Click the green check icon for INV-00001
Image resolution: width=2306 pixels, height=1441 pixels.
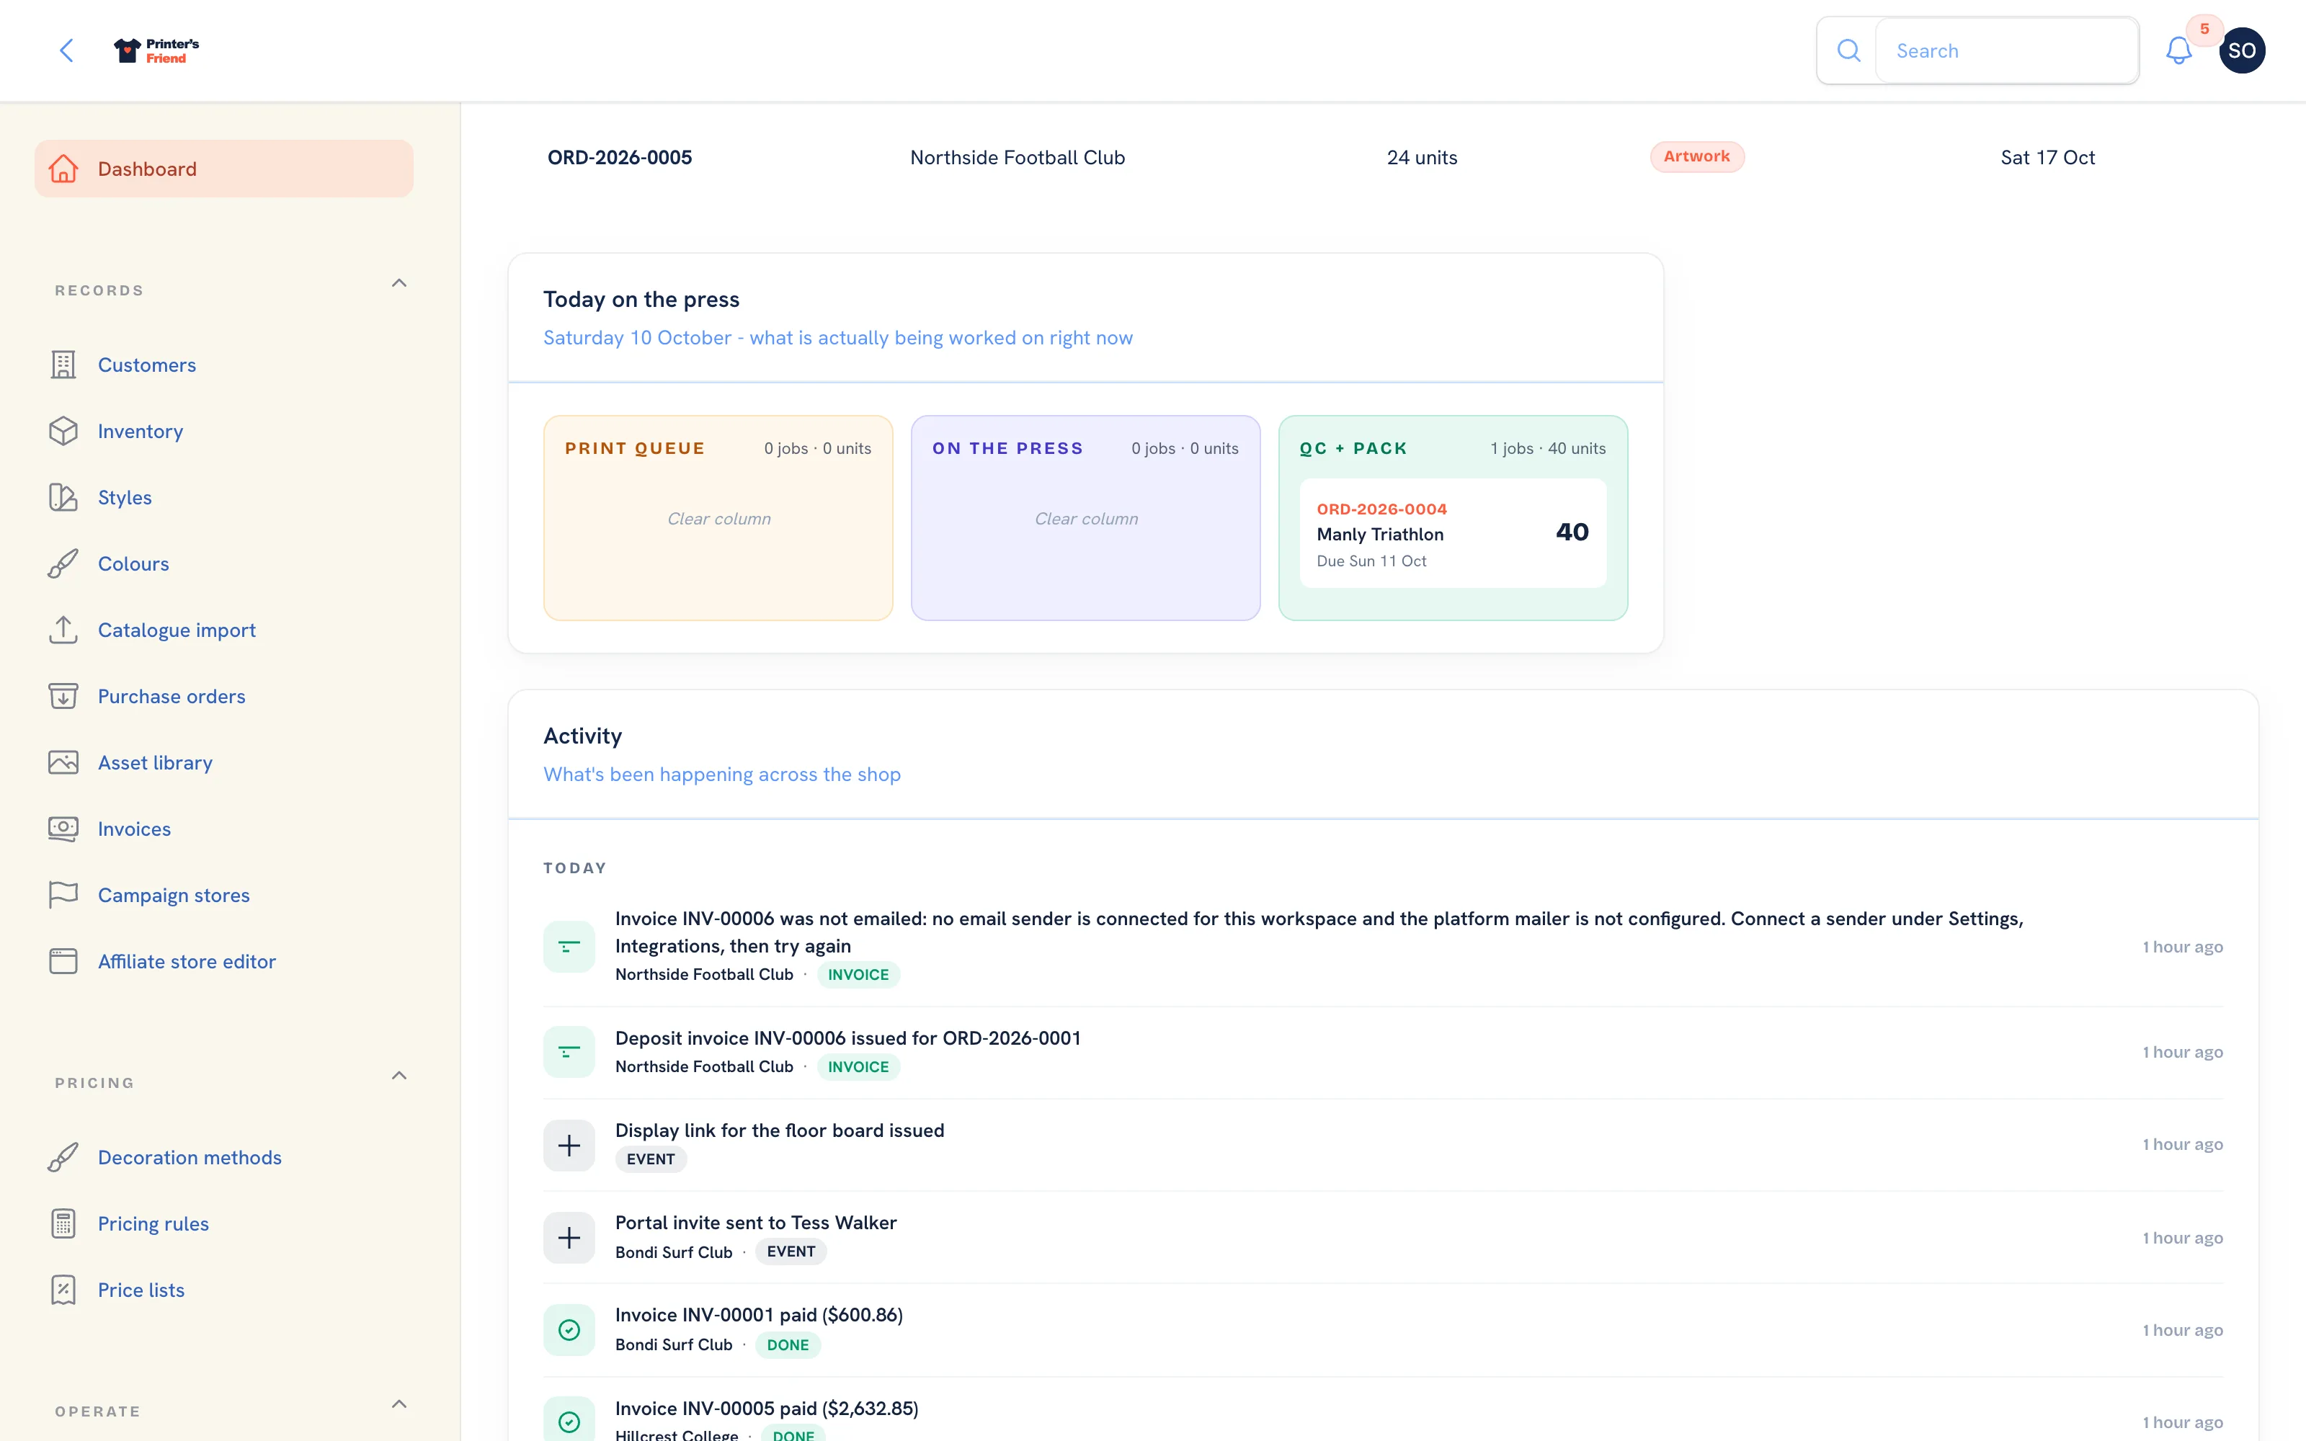click(x=569, y=1329)
